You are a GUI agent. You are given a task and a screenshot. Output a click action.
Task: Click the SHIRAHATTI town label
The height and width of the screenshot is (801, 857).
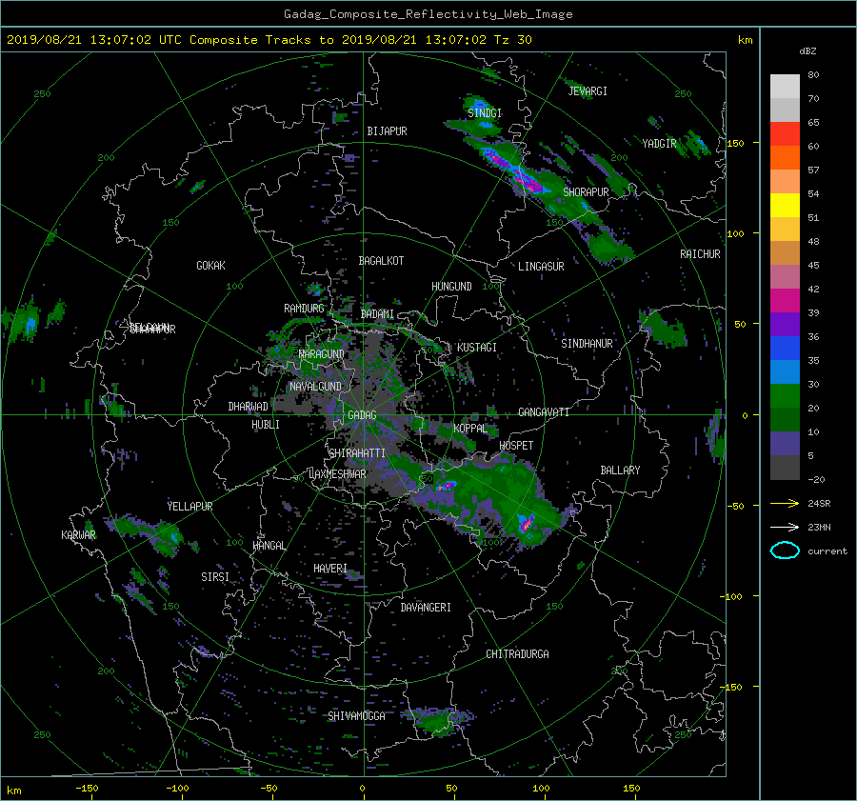coord(357,453)
